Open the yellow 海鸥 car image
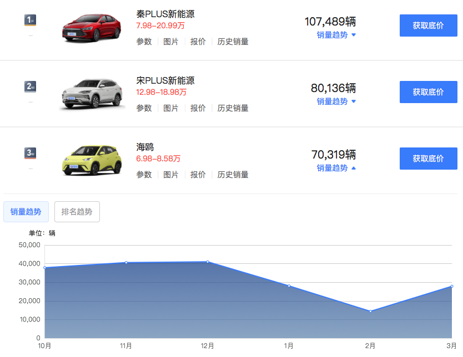Image resolution: width=463 pixels, height=357 pixels. (92, 160)
